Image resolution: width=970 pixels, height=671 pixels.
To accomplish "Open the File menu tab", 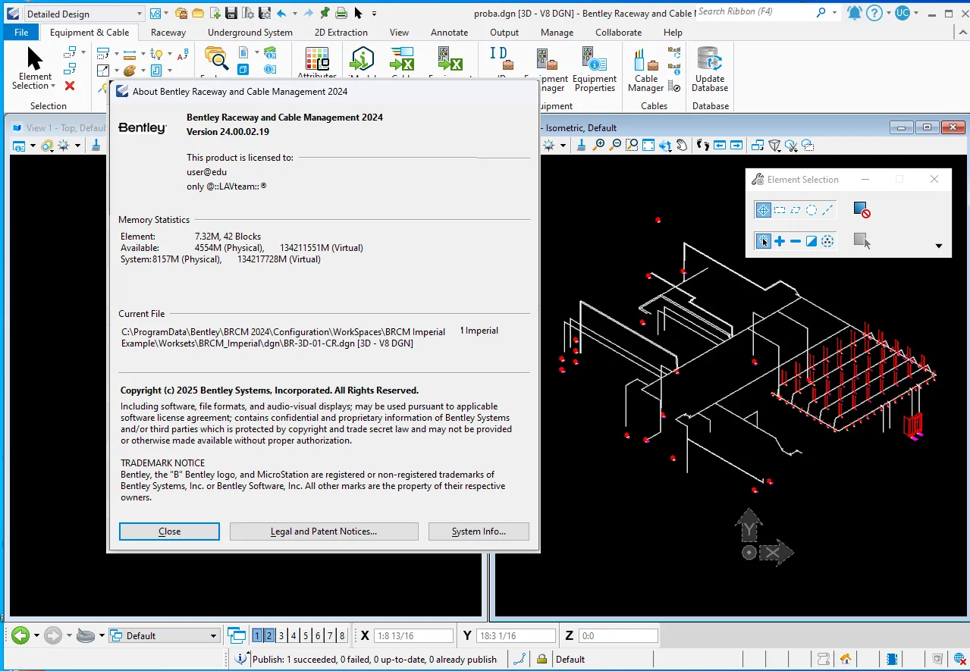I will [x=21, y=33].
